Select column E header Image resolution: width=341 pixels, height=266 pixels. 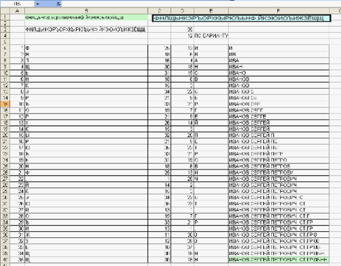(x=211, y=11)
